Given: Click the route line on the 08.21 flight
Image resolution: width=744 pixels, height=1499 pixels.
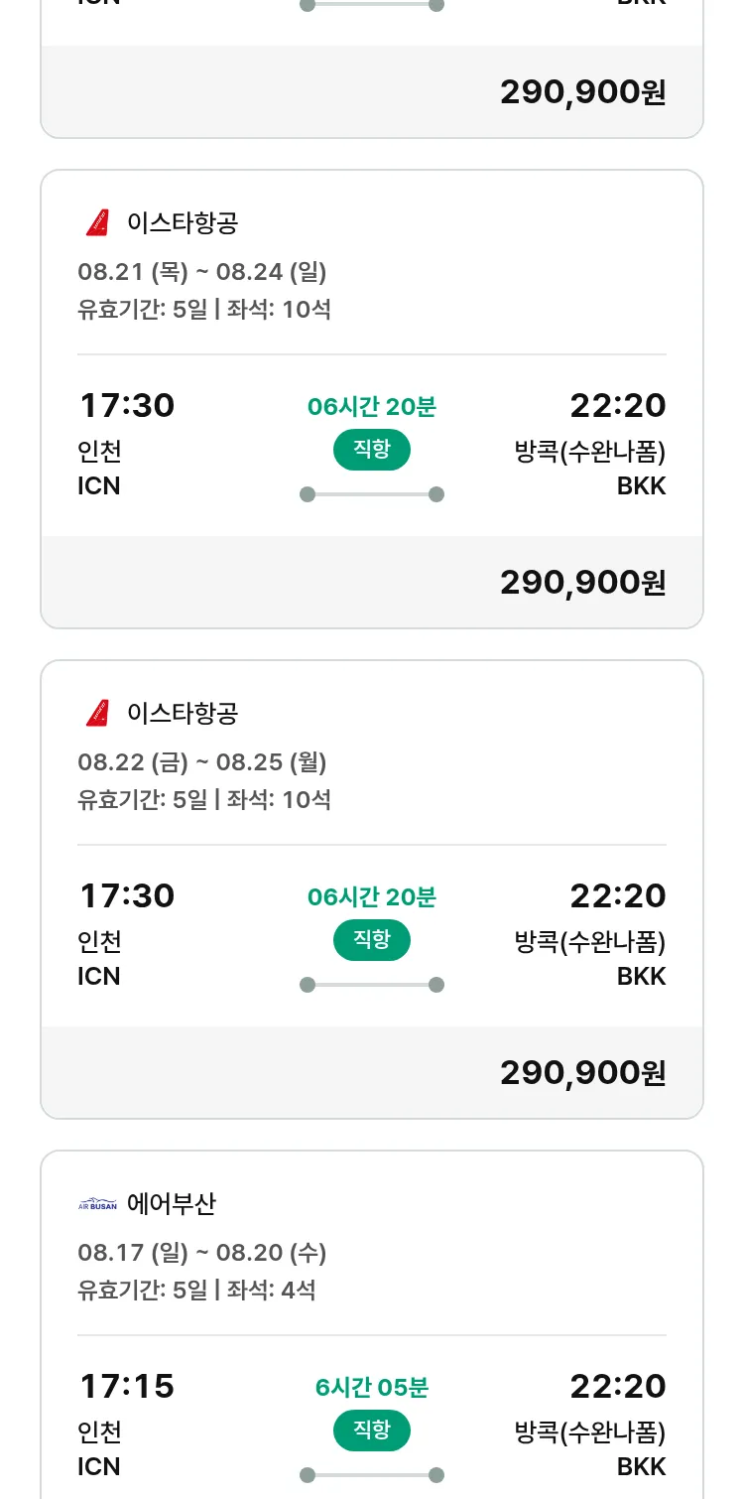Looking at the screenshot, I should [x=371, y=494].
